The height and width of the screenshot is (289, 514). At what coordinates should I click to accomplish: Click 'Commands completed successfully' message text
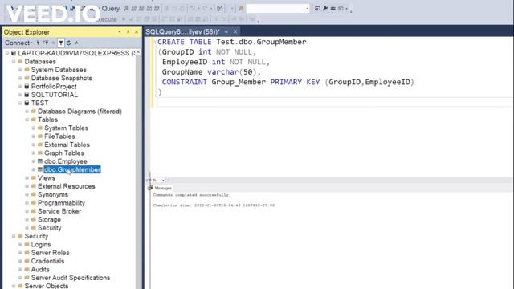point(191,195)
